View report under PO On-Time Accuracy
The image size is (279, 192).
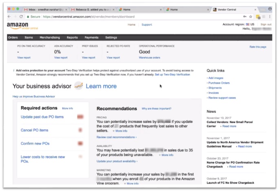tap(24, 58)
